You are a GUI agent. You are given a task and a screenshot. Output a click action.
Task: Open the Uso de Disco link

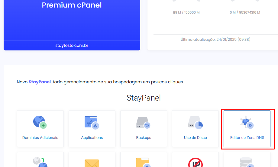click(196, 138)
